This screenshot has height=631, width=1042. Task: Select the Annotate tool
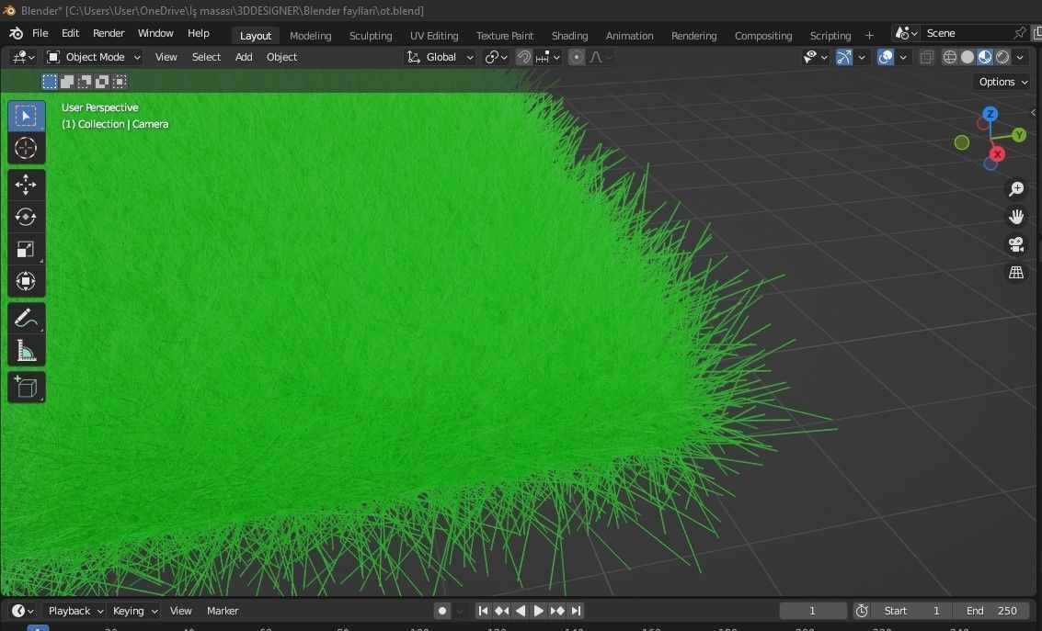[27, 319]
